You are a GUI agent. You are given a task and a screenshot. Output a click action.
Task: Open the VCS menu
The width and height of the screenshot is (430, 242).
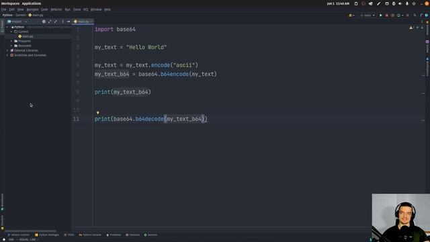[x=85, y=9]
